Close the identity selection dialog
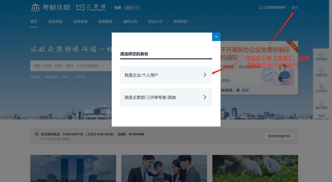The image size is (332, 182). coord(216,37)
